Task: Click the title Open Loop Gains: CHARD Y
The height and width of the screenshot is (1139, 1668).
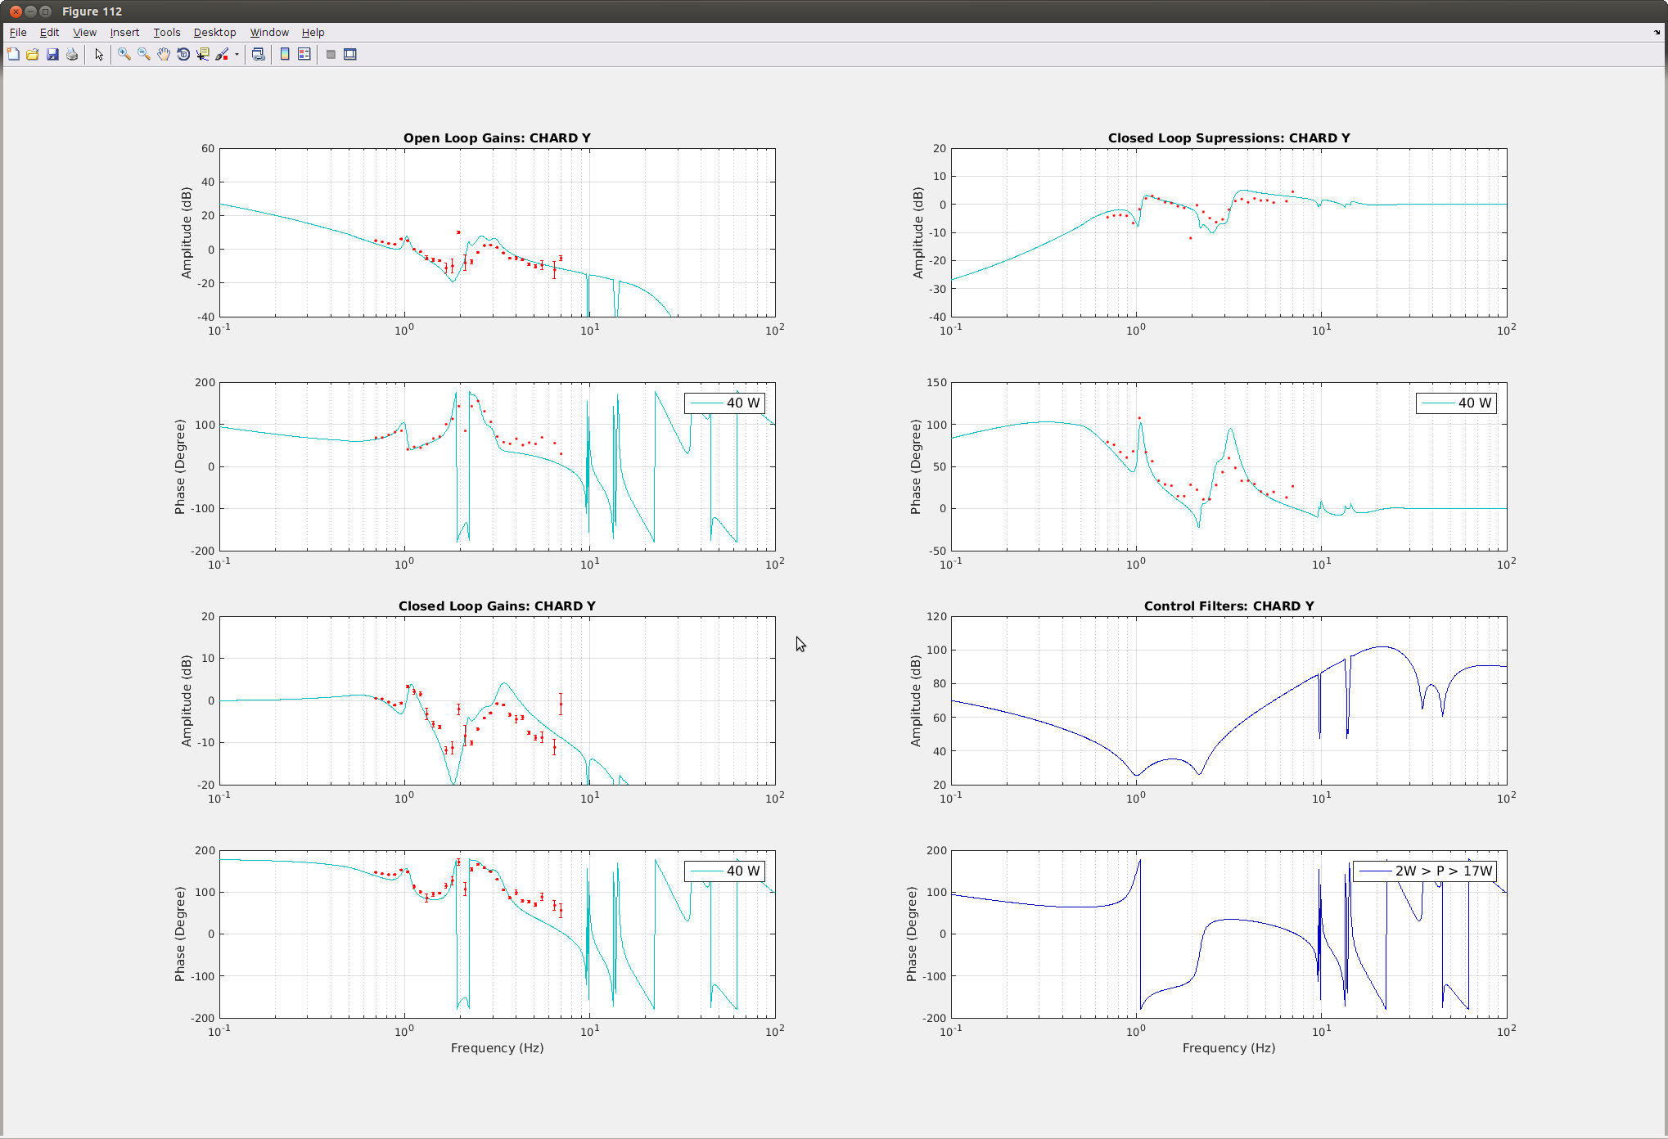Action: pyautogui.click(x=497, y=137)
